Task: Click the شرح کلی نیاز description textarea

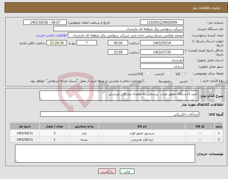Action: pos(119,96)
